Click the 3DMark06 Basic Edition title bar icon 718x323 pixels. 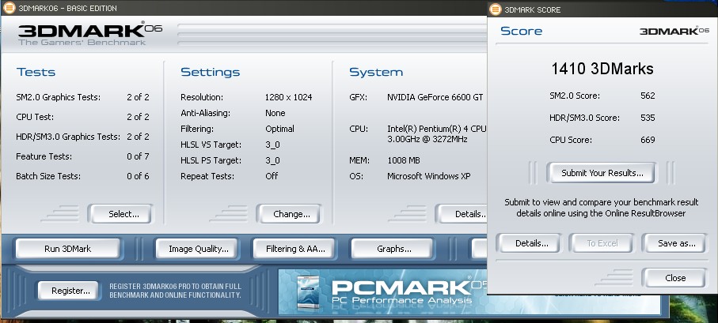click(x=9, y=8)
